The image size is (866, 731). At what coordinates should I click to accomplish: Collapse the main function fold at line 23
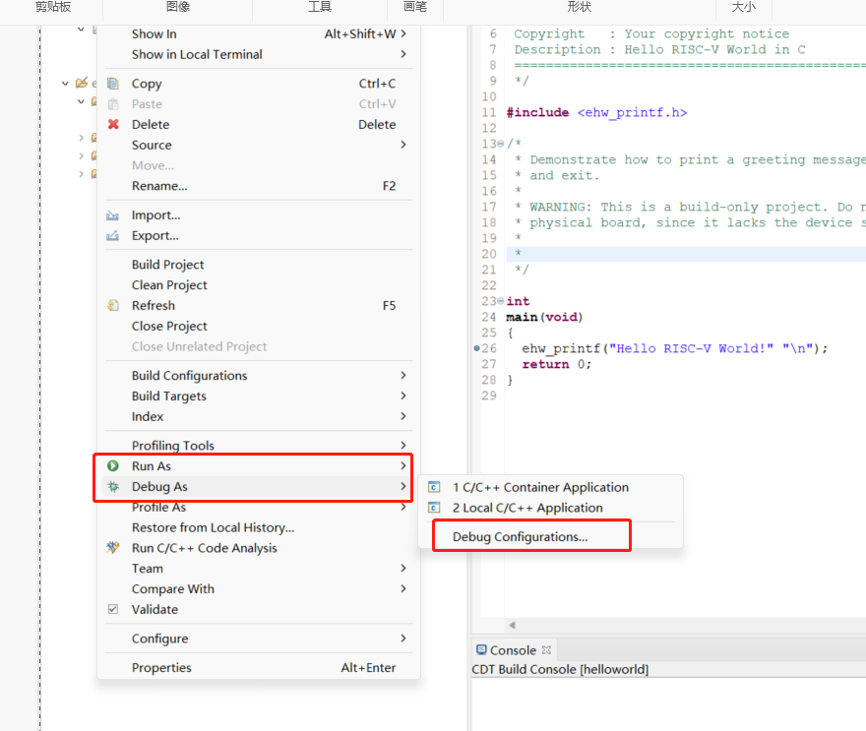pyautogui.click(x=501, y=301)
